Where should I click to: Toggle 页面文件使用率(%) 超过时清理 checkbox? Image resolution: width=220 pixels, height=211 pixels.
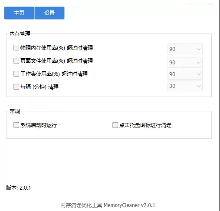(16, 61)
